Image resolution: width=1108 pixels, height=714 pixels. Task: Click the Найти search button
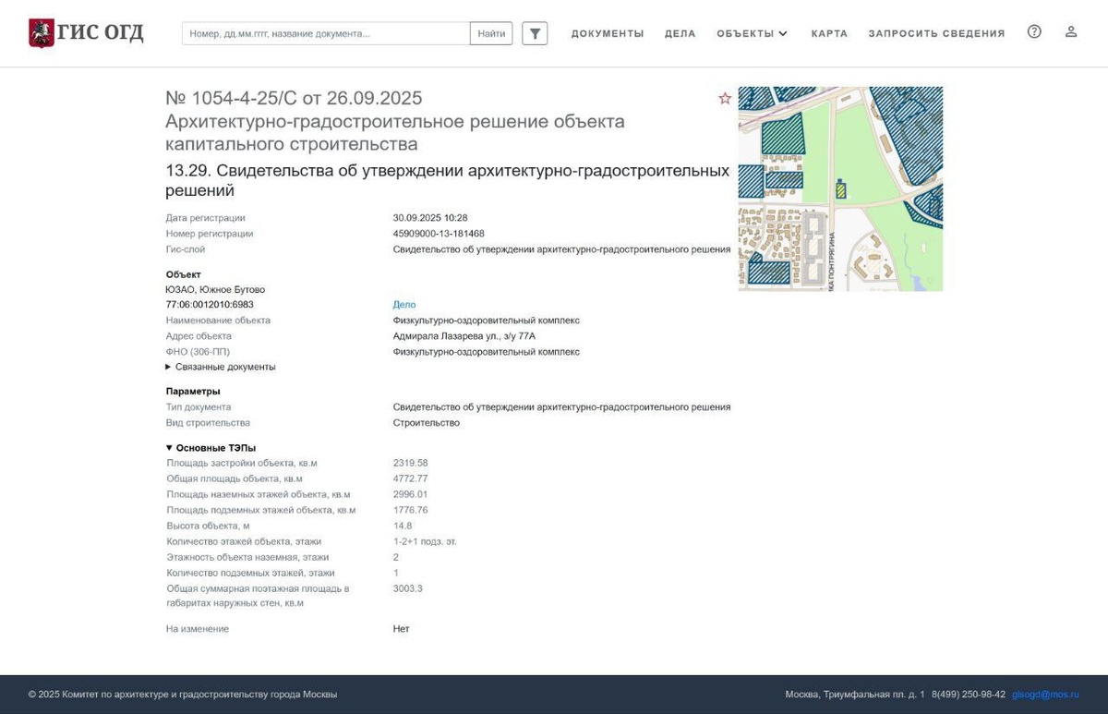(x=491, y=33)
